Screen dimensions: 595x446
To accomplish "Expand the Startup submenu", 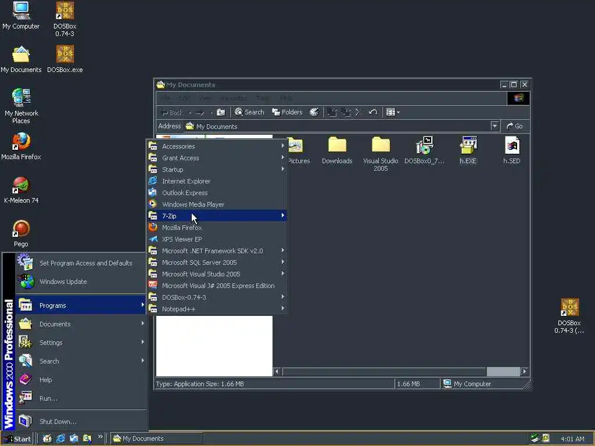I will 217,170.
